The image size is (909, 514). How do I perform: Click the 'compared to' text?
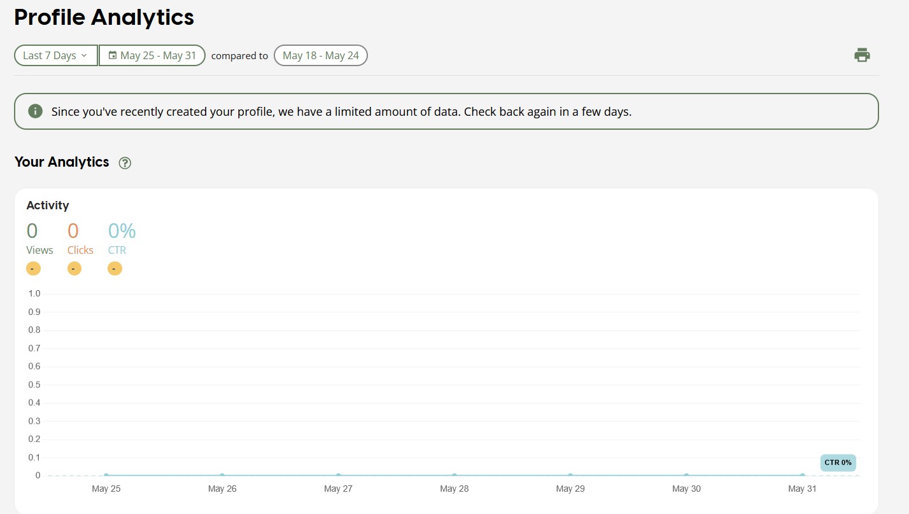pyautogui.click(x=239, y=56)
